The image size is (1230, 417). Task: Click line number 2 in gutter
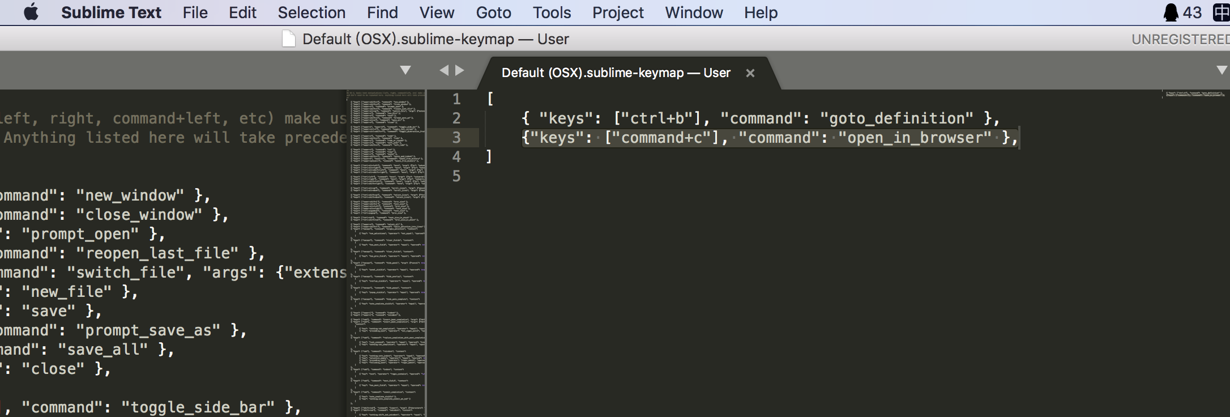coord(456,118)
